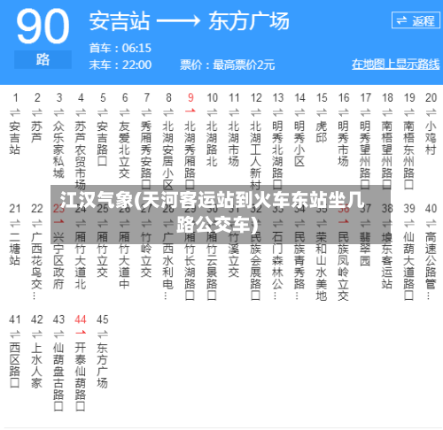Click transfer icon above 虎邱

[322, 112]
